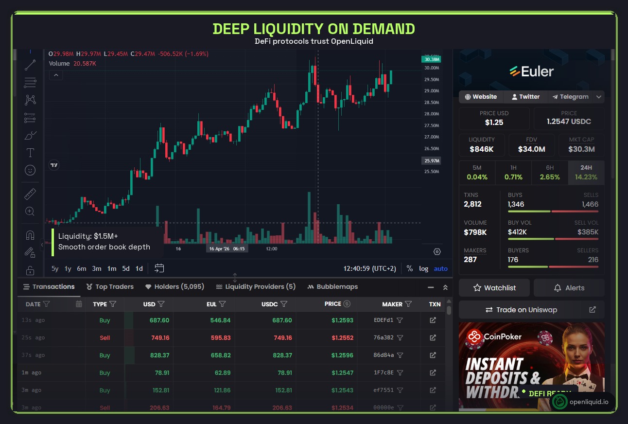Select the XABCD pattern tool
Screen dimensions: 628x424
click(30, 100)
